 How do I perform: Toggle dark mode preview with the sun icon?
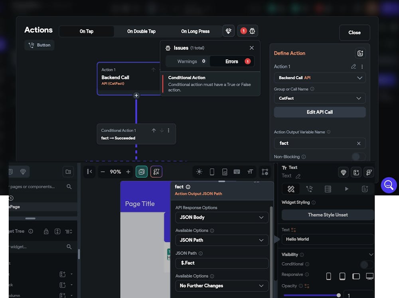[199, 172]
